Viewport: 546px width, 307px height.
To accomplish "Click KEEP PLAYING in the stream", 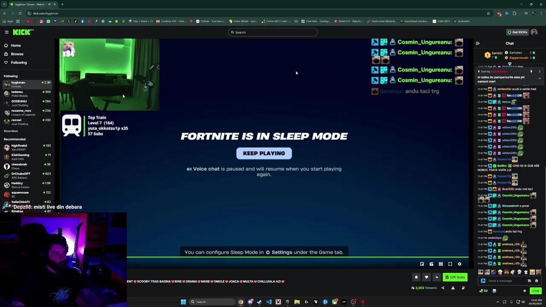I will 264,153.
